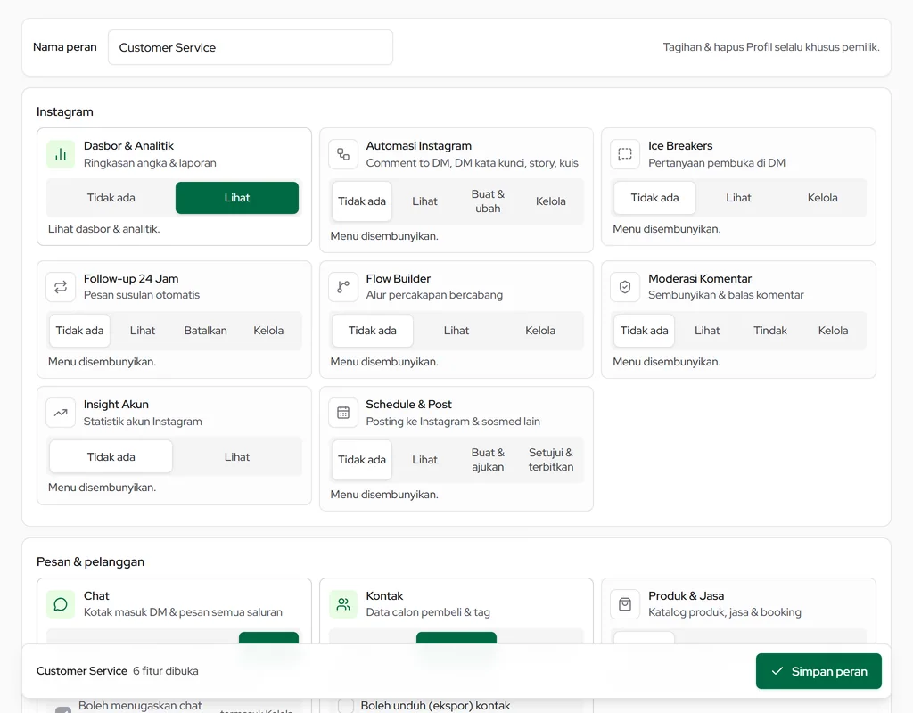Grant Kelola access for Automasi Instagram
The image size is (913, 713).
pos(551,201)
